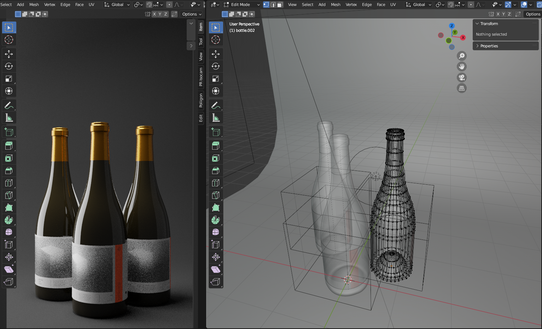The image size is (542, 329).
Task: Toggle the snapping magnet in the header
Action: click(451, 5)
